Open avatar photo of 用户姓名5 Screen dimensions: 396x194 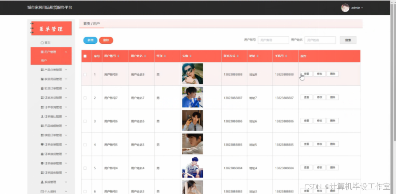(x=192, y=144)
